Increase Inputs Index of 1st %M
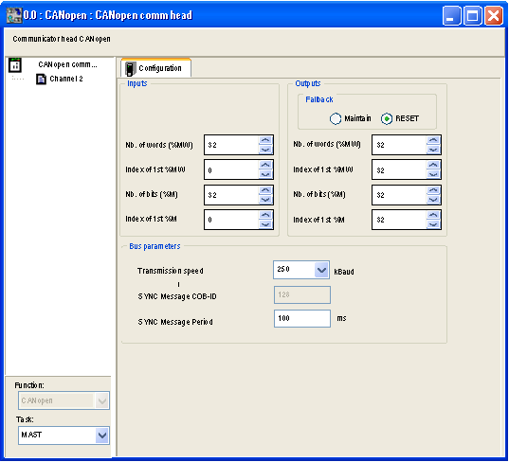Viewport: 509px width, 462px height. [265, 215]
